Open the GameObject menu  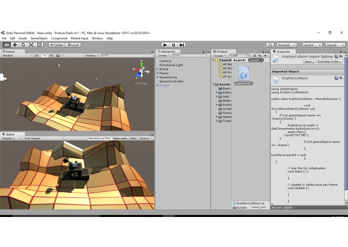coord(39,38)
